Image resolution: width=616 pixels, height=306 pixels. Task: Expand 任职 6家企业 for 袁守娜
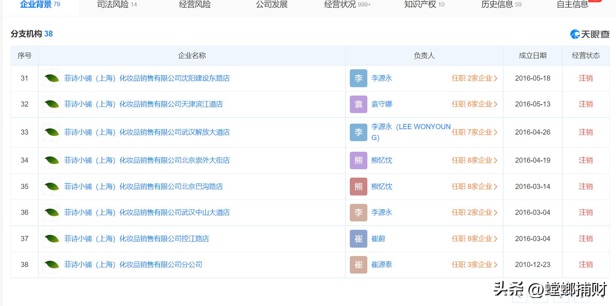[x=474, y=104]
